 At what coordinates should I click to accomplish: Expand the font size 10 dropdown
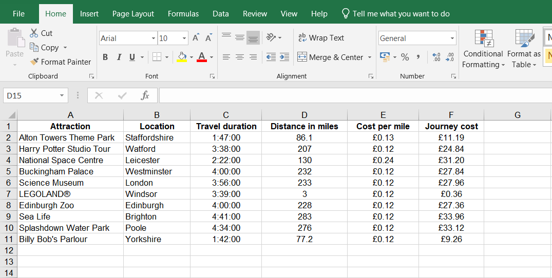coord(184,38)
